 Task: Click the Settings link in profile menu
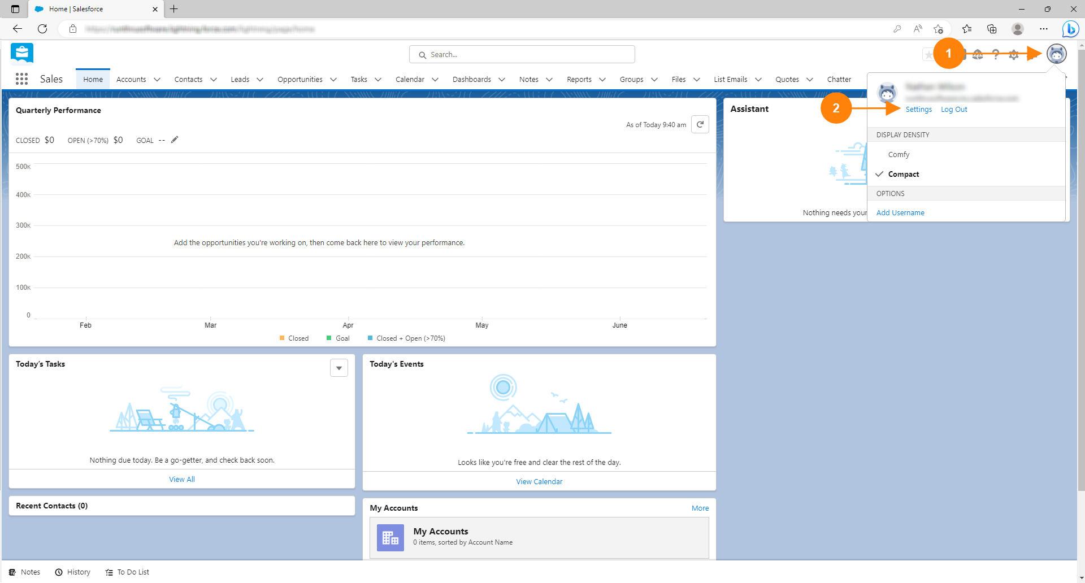pyautogui.click(x=918, y=110)
